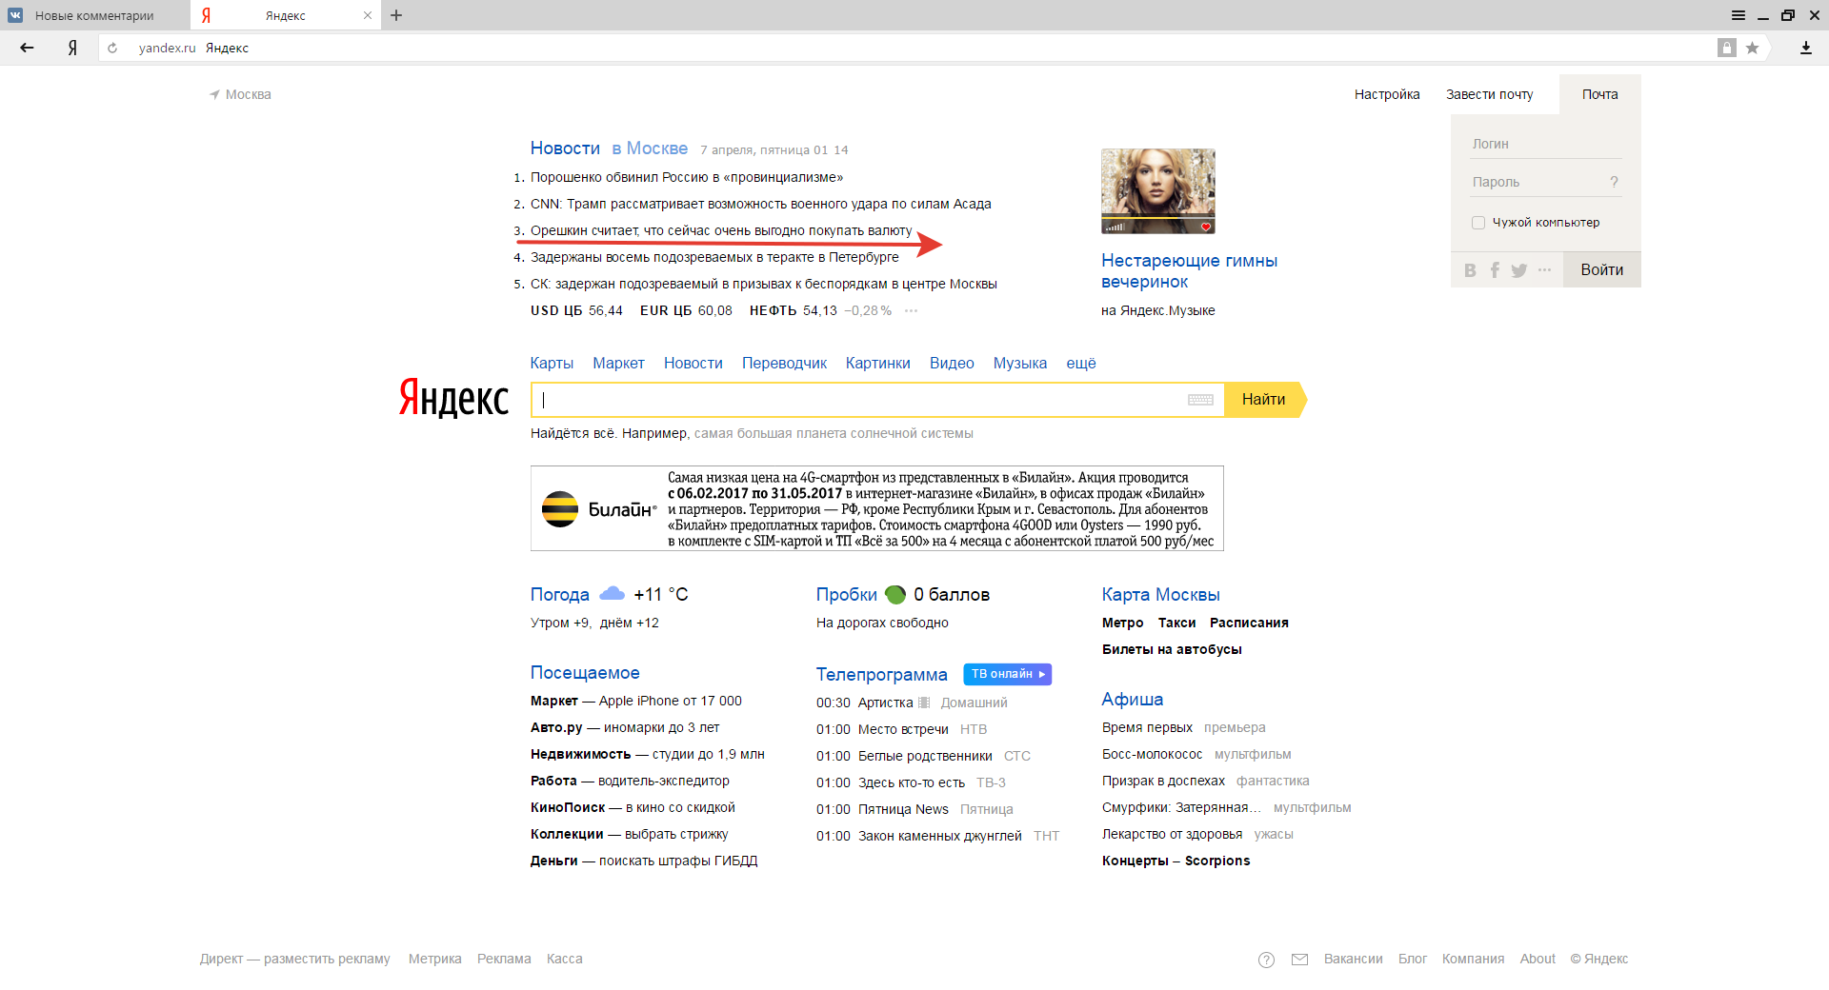Click the Метро link

[1123, 623]
